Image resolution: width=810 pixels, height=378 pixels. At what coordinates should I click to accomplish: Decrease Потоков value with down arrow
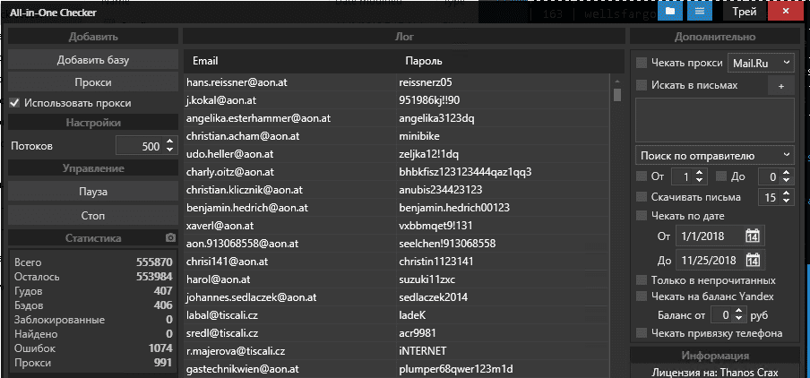point(169,150)
